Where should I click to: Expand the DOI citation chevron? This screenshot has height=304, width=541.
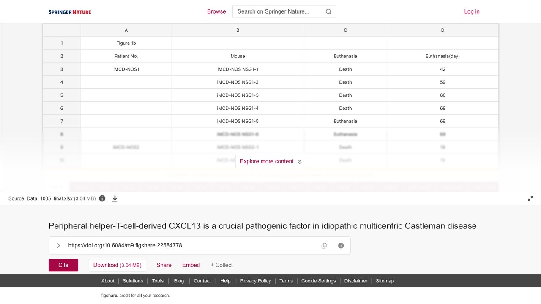[x=58, y=246]
